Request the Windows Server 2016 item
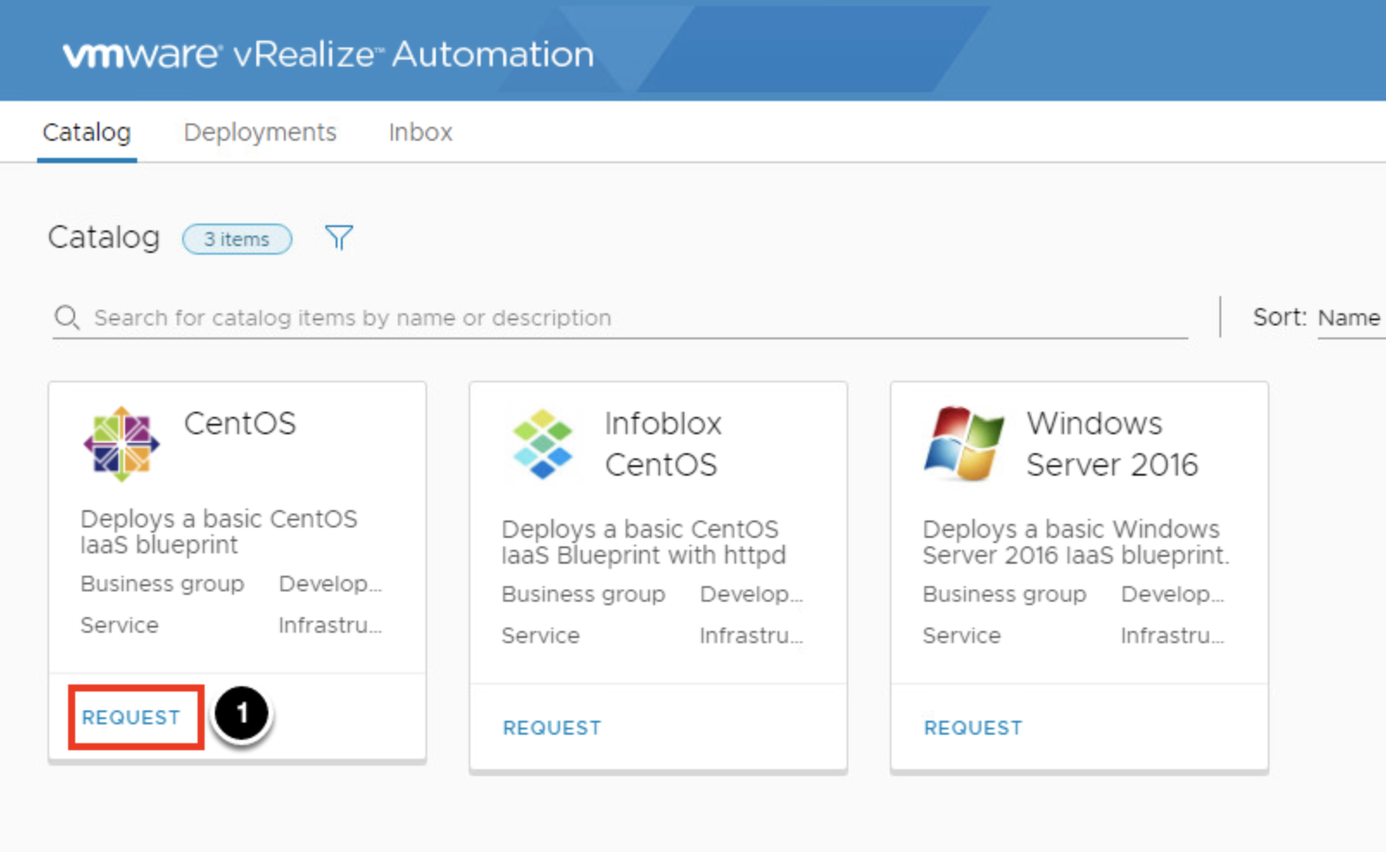Viewport: 1386px width, 852px height. pyautogui.click(x=973, y=728)
